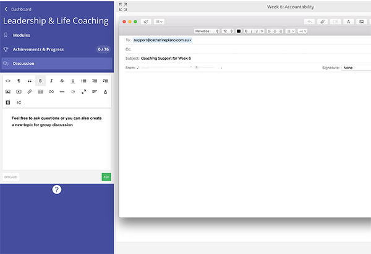Open the help question mark icon
371x254 pixels.
point(57,190)
